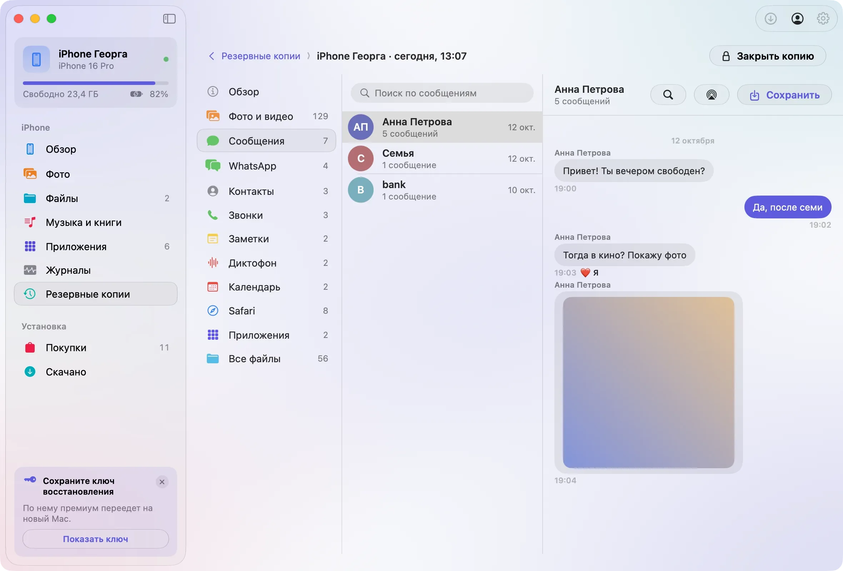The height and width of the screenshot is (571, 843).
Task: Click the heart reaction under Тогда в кино
Action: tap(585, 272)
